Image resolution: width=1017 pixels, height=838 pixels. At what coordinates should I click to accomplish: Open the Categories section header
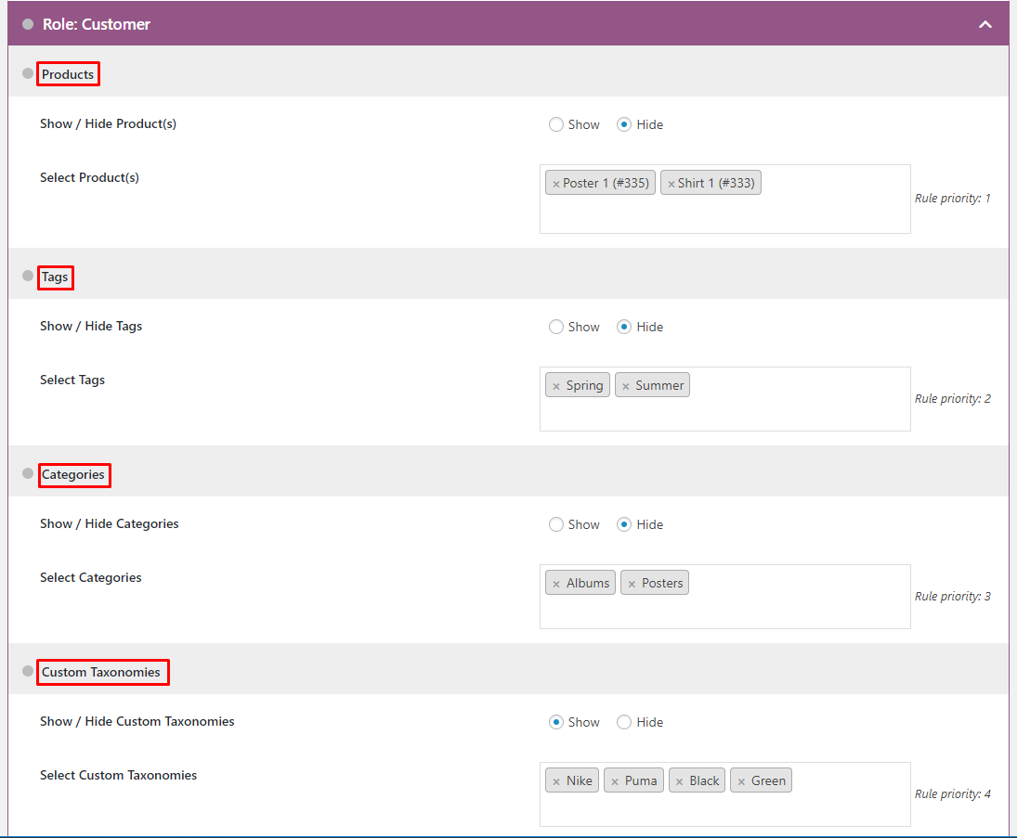pos(74,474)
